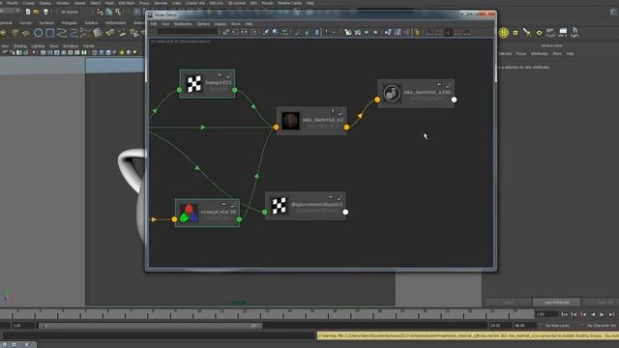Click the remapColor20 RGB swatch
This screenshot has height=348, width=619.
(190, 213)
